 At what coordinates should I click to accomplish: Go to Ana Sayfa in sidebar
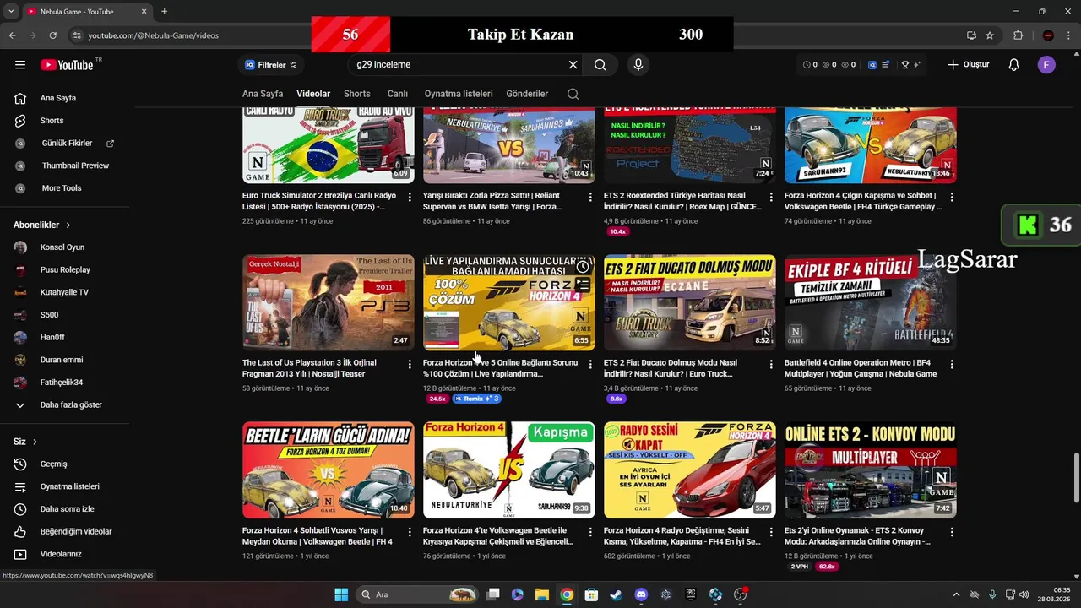click(59, 98)
